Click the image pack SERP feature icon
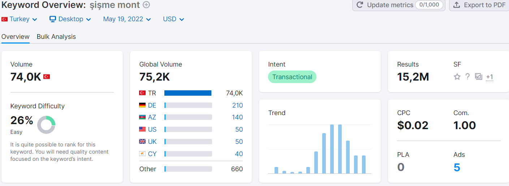Screen dimensions: 509x186 click(479, 77)
